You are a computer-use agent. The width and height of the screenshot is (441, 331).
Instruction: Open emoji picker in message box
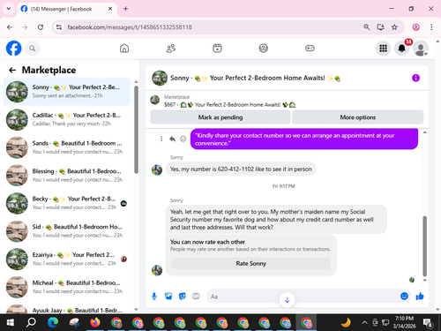pyautogui.click(x=404, y=296)
